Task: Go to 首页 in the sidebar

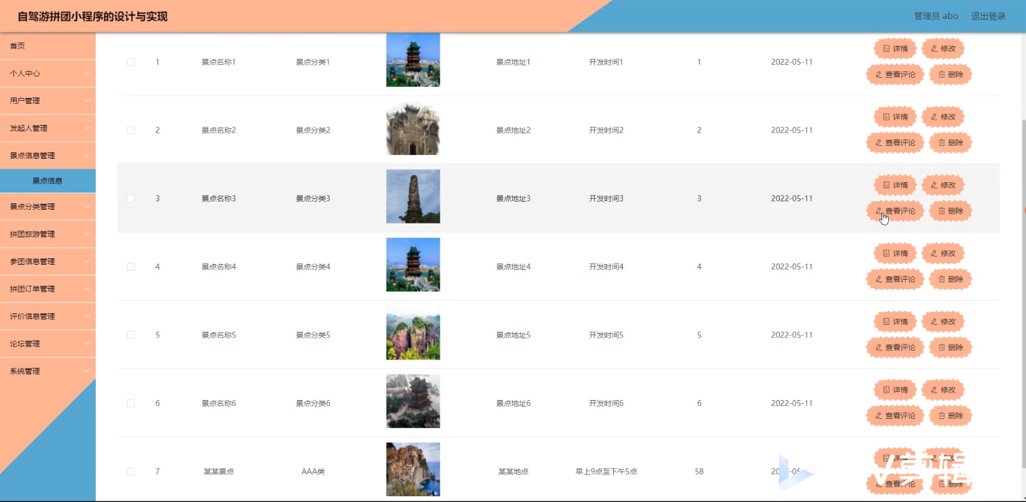Action: pyautogui.click(x=48, y=46)
